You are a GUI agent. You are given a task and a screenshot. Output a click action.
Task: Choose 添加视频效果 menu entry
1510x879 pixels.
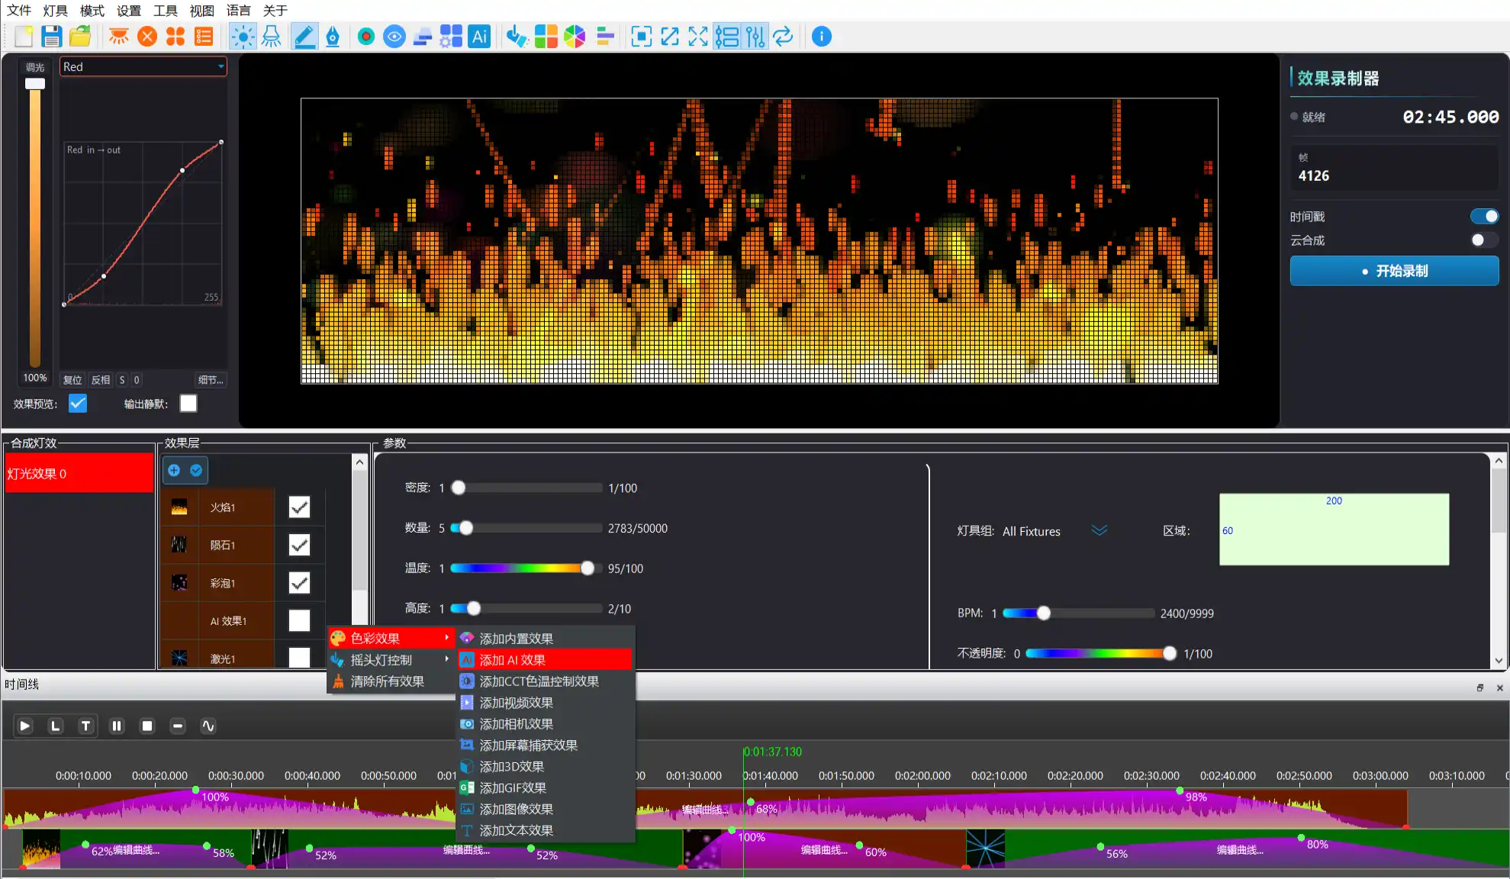point(545,702)
